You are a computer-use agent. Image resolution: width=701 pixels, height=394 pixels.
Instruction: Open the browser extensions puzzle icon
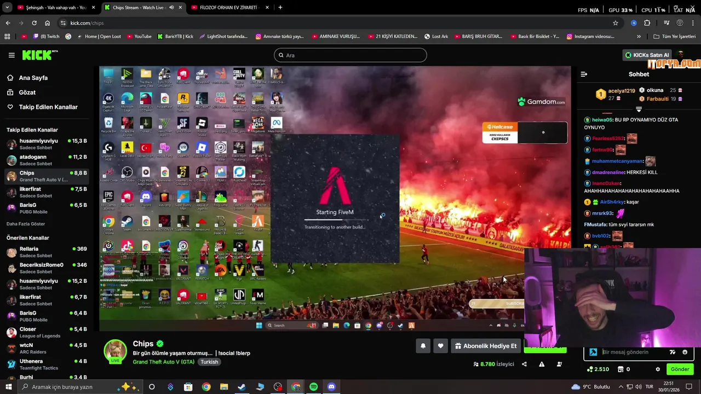pos(647,23)
